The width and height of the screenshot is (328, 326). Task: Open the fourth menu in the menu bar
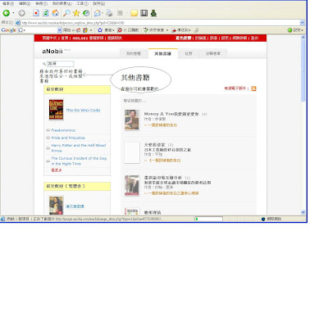pos(61,4)
